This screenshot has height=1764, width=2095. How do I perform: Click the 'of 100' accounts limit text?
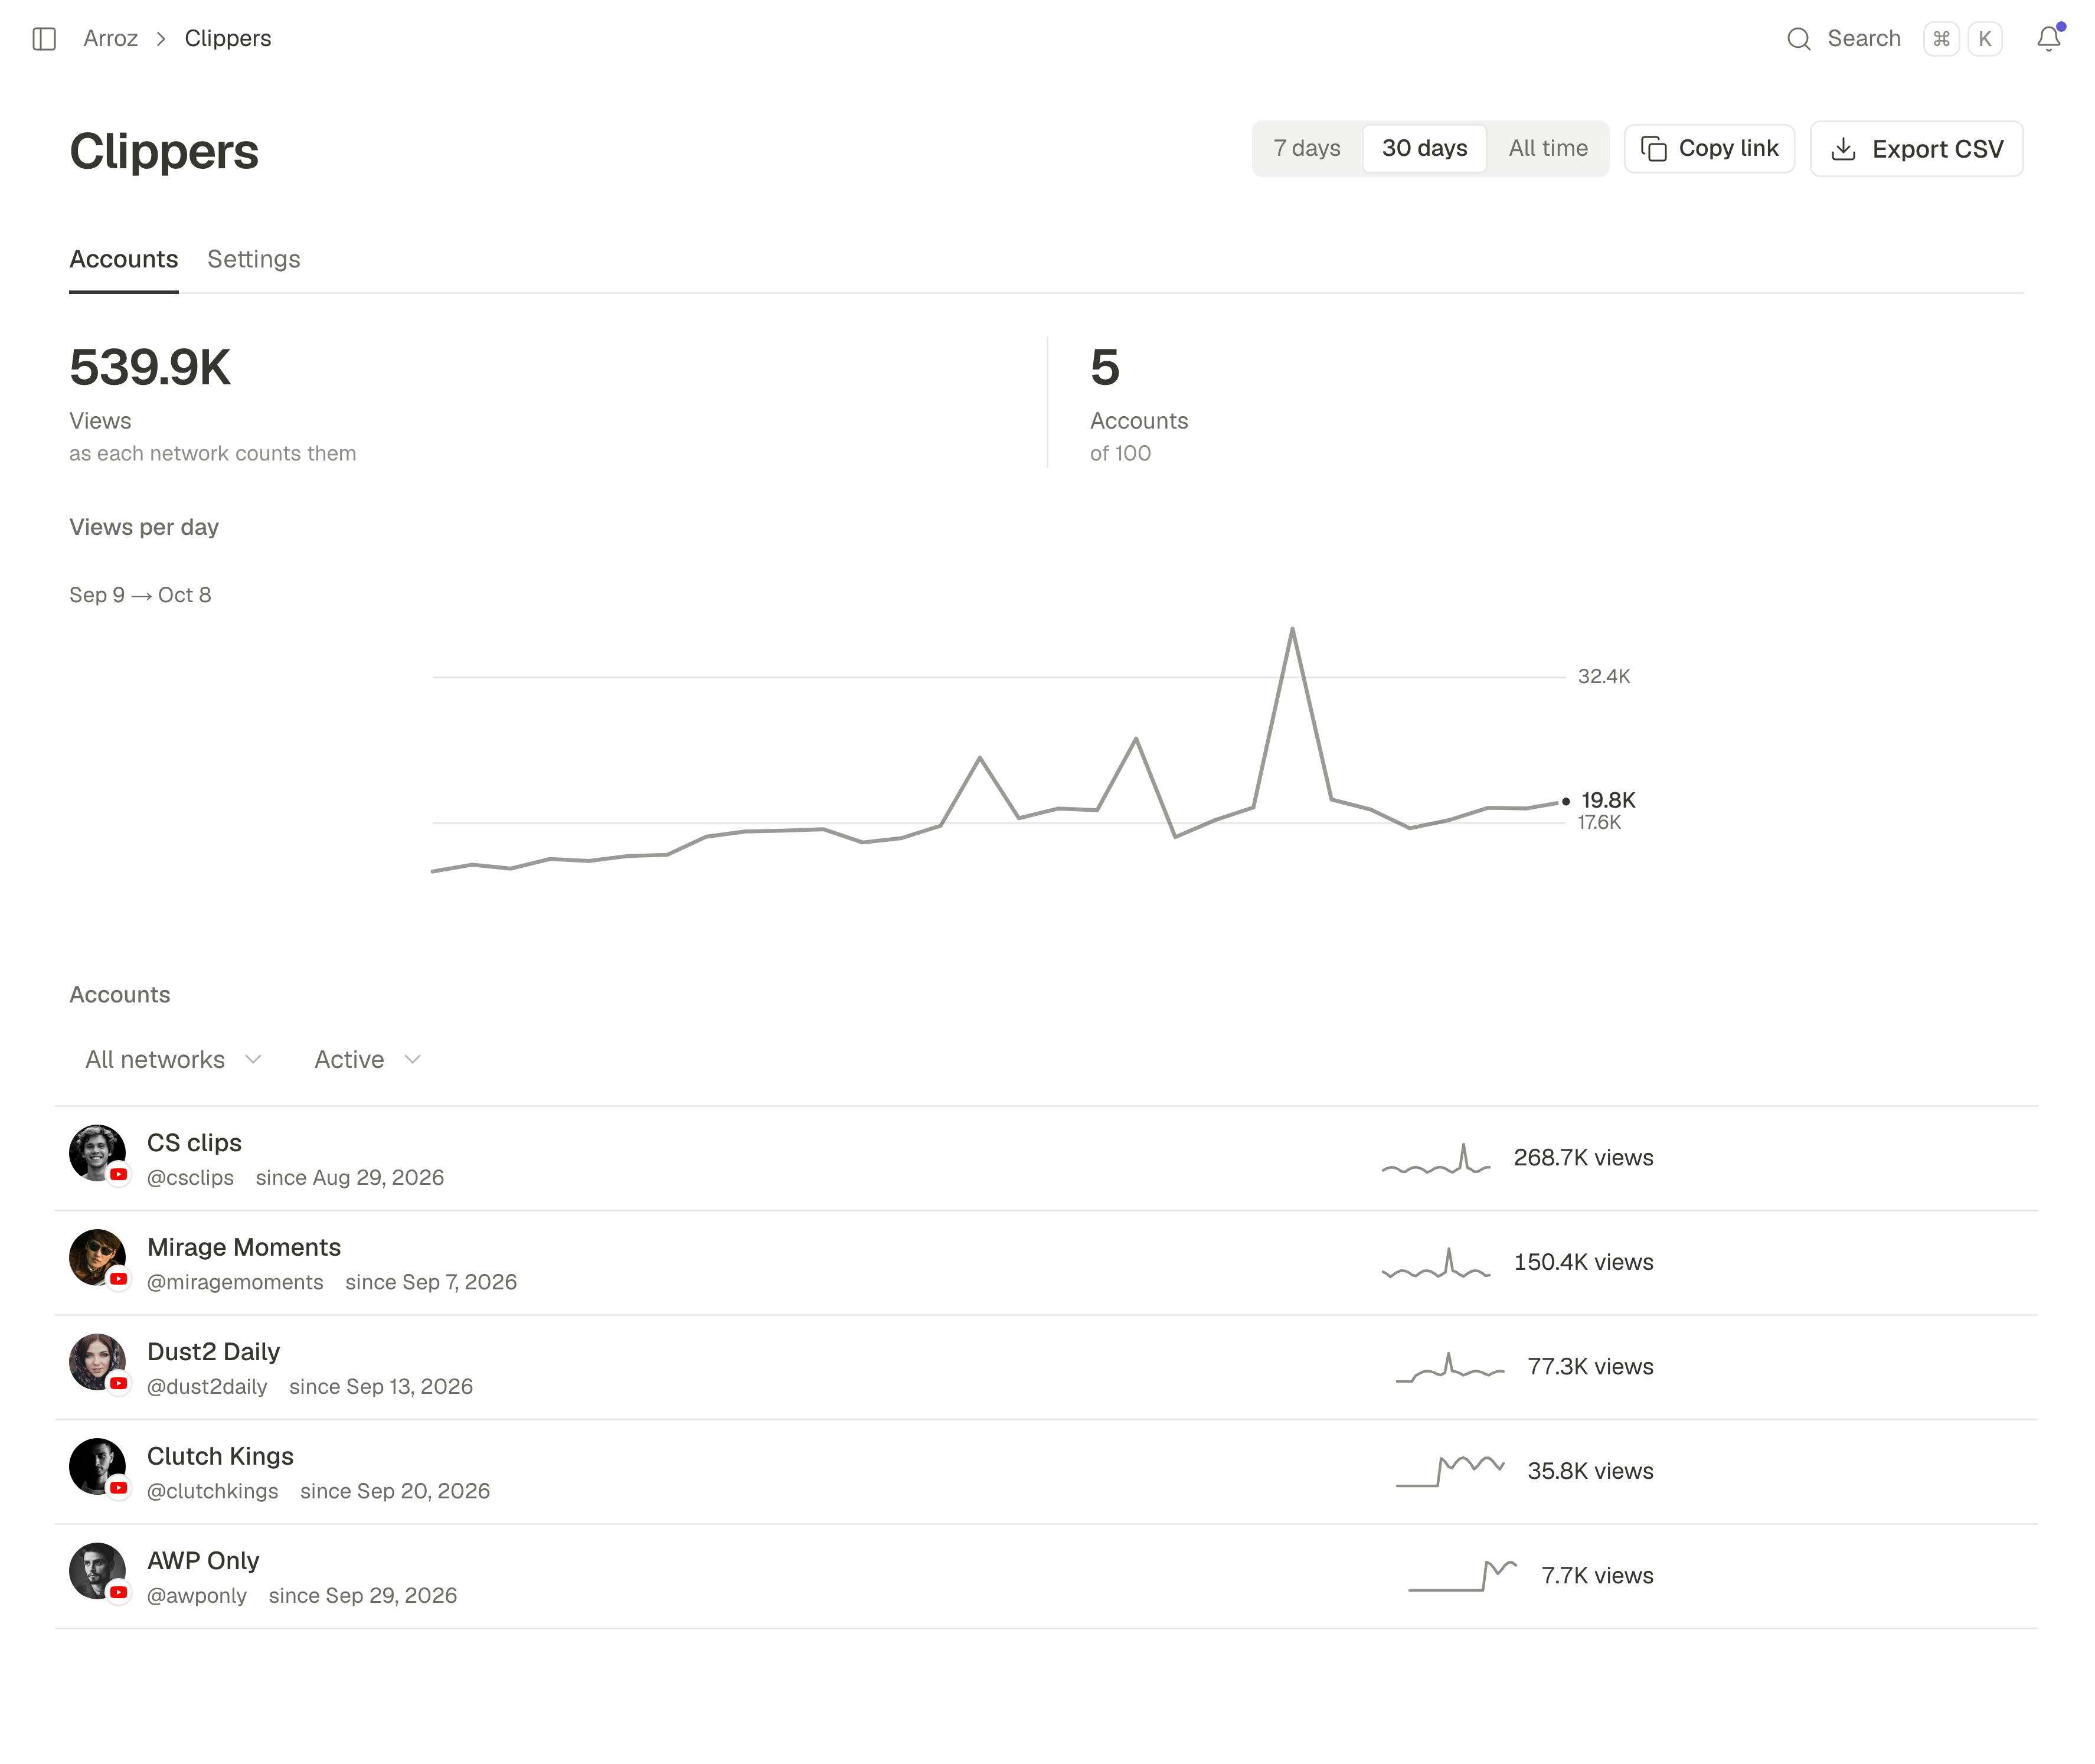click(1120, 453)
